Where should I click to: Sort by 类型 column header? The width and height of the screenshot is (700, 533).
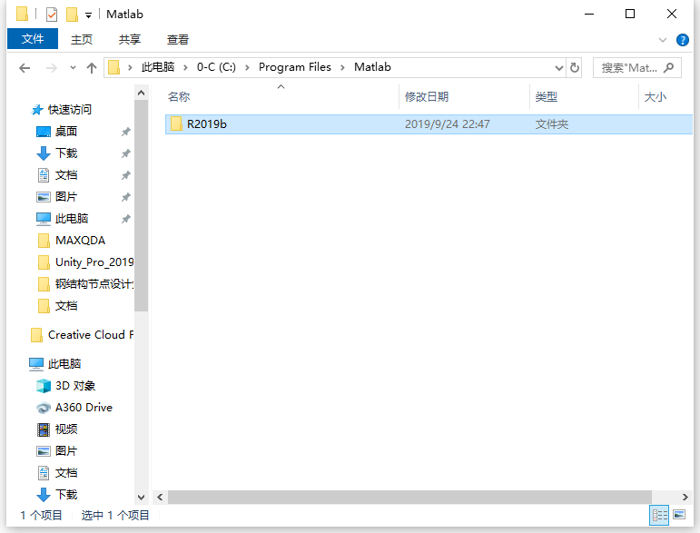coord(546,96)
